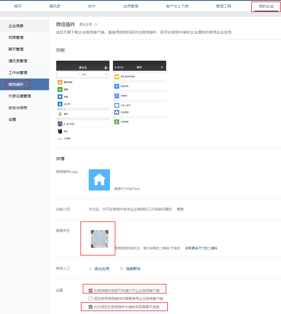Screen dimensions: 281x314
Task: Click the 腾讯 apps example screenshot
Action: coord(139,100)
